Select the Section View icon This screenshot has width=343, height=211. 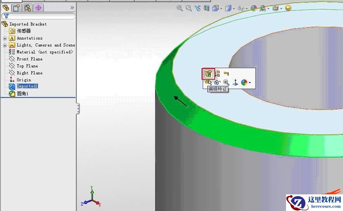click(207, 8)
